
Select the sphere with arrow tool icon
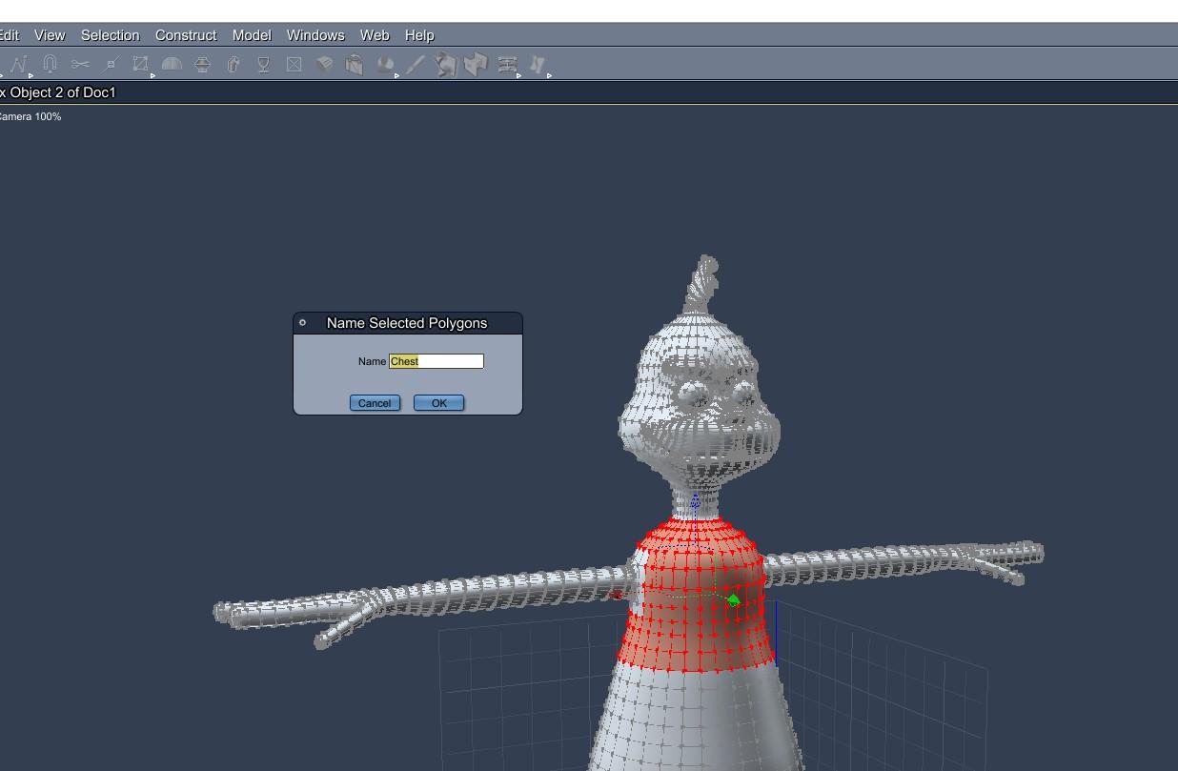(385, 64)
